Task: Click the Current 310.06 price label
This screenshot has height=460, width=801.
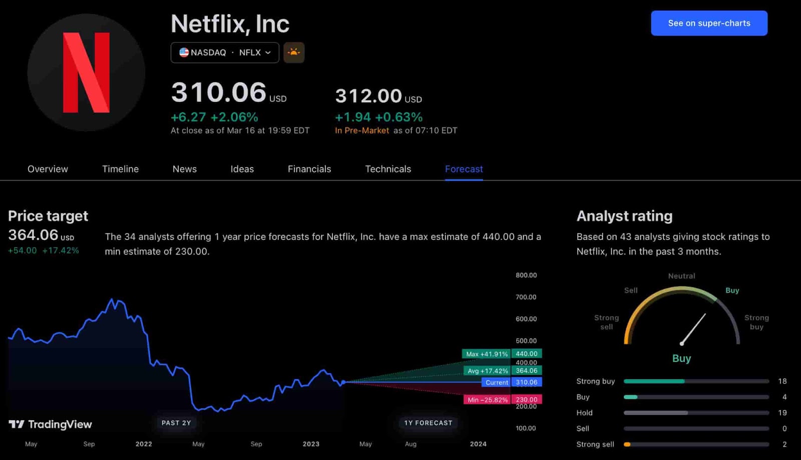Action: tap(496, 382)
